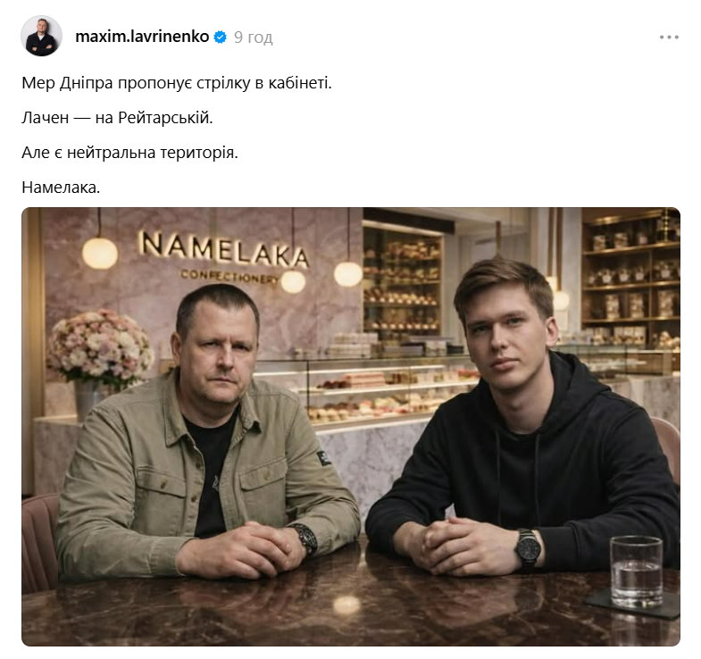Click the pastry display case in the photo
The image size is (701, 659).
[x=385, y=389]
